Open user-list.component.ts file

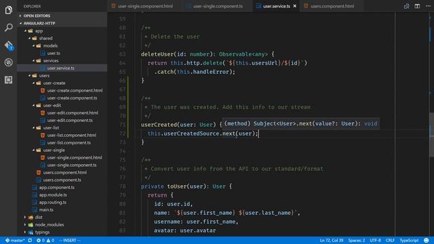coord(68,143)
